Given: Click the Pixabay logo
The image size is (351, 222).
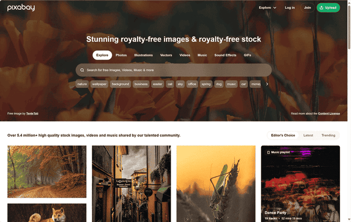Looking at the screenshot, I should point(21,8).
